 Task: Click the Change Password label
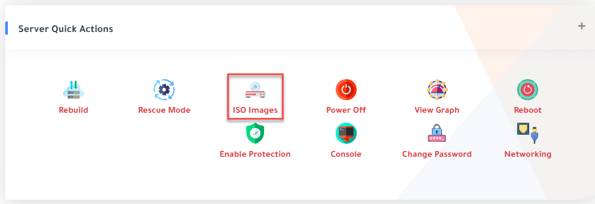pyautogui.click(x=437, y=154)
